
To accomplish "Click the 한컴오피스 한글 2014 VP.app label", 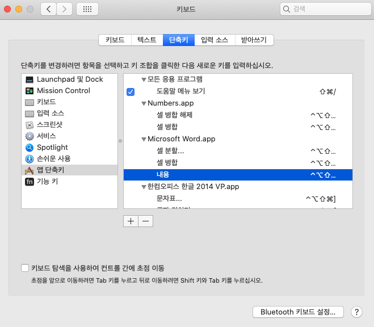I will click(193, 187).
